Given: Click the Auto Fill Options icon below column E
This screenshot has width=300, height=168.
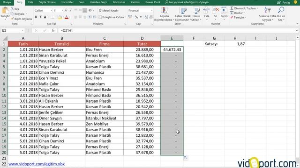Looking at the screenshot, I should (x=186, y=158).
